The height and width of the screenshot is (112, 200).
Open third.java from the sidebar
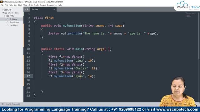coord(14,25)
